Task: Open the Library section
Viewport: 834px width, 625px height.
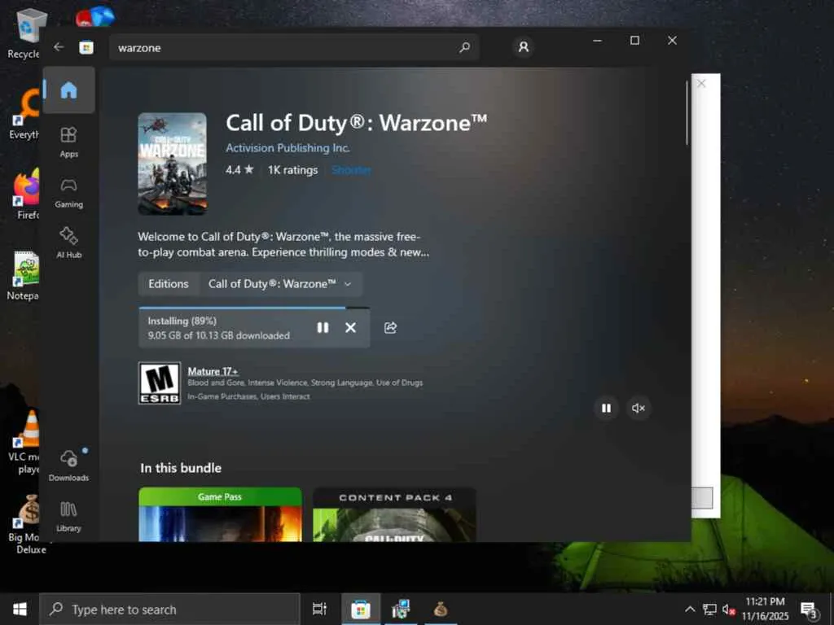Action: click(x=68, y=516)
